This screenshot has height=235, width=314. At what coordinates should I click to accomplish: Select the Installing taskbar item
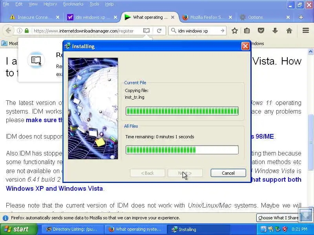[198, 229]
